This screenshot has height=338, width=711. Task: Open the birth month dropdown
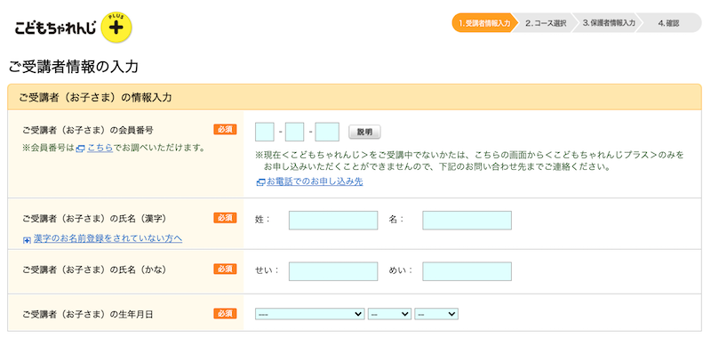[x=389, y=314]
